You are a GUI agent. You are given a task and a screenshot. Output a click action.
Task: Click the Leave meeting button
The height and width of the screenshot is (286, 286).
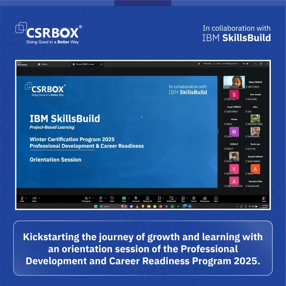click(x=264, y=199)
